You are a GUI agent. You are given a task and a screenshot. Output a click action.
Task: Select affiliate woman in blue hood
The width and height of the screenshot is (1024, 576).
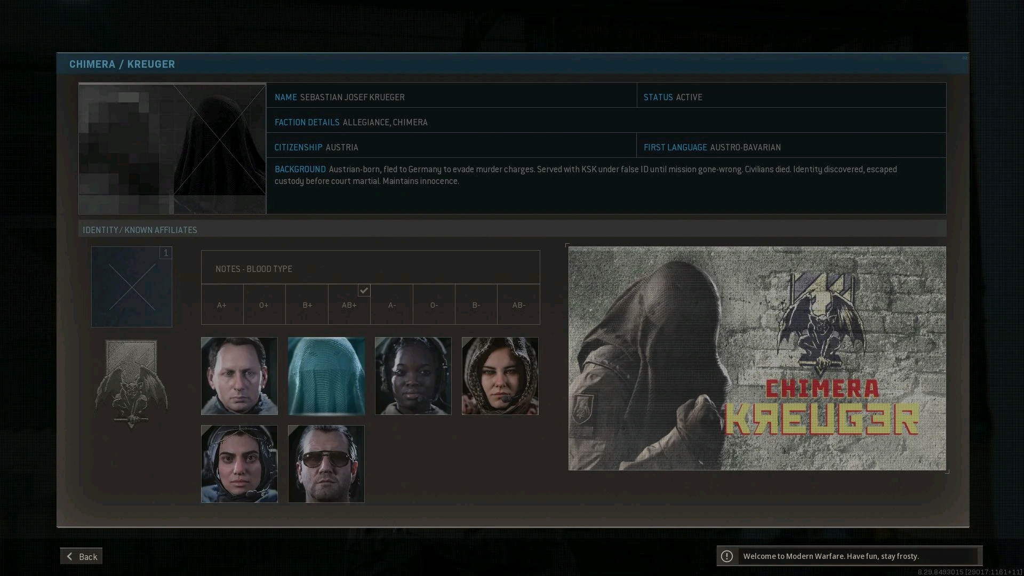(239, 464)
